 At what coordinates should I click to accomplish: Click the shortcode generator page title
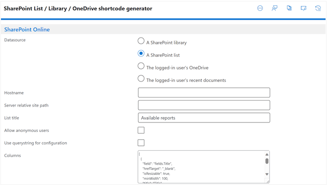[x=78, y=9]
